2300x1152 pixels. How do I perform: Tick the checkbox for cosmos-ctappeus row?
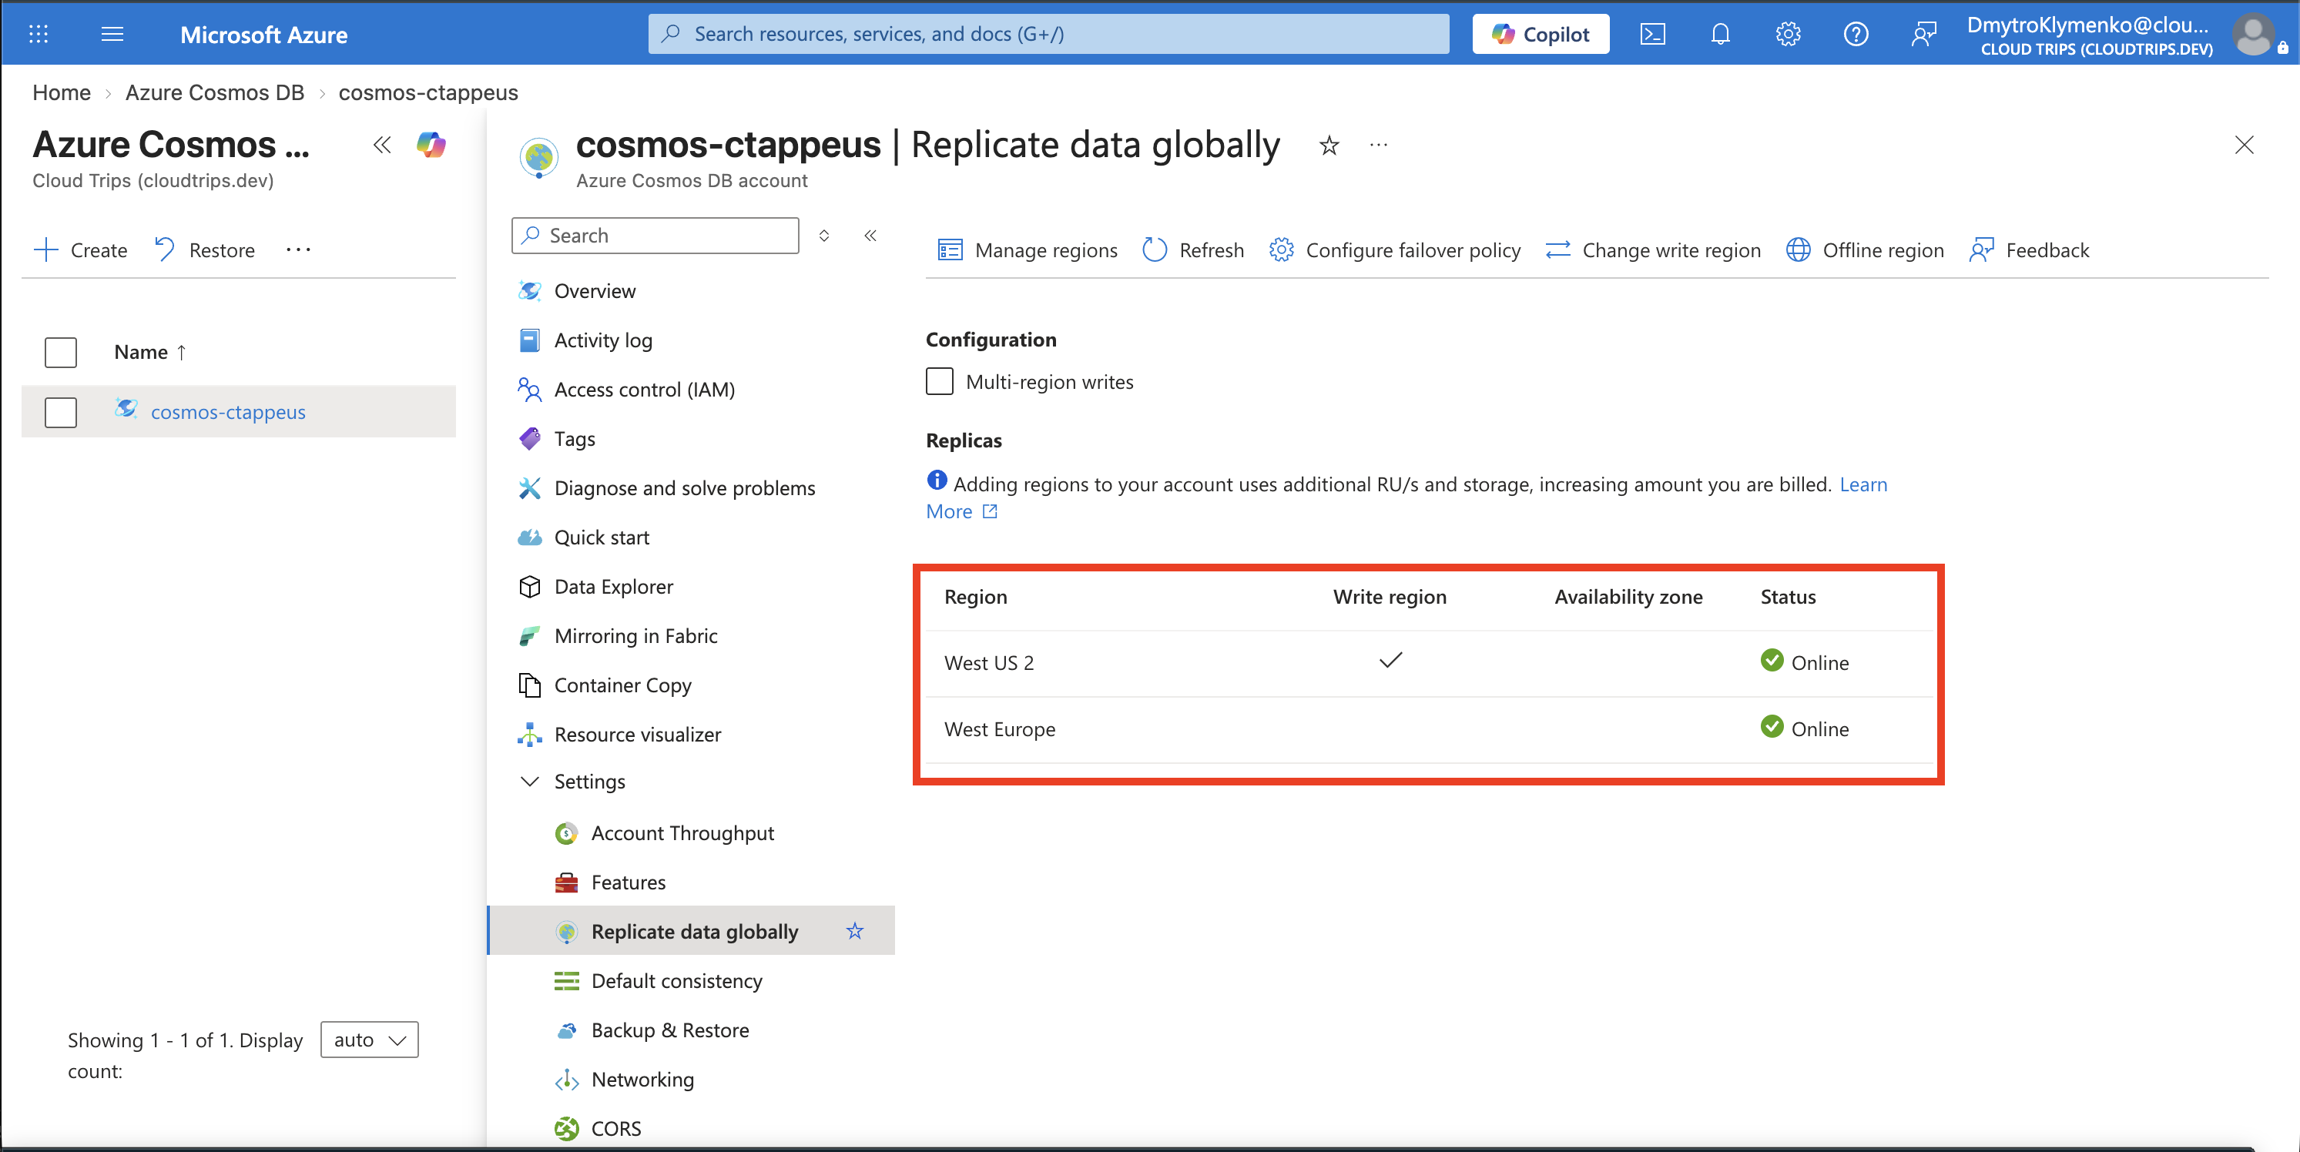61,411
